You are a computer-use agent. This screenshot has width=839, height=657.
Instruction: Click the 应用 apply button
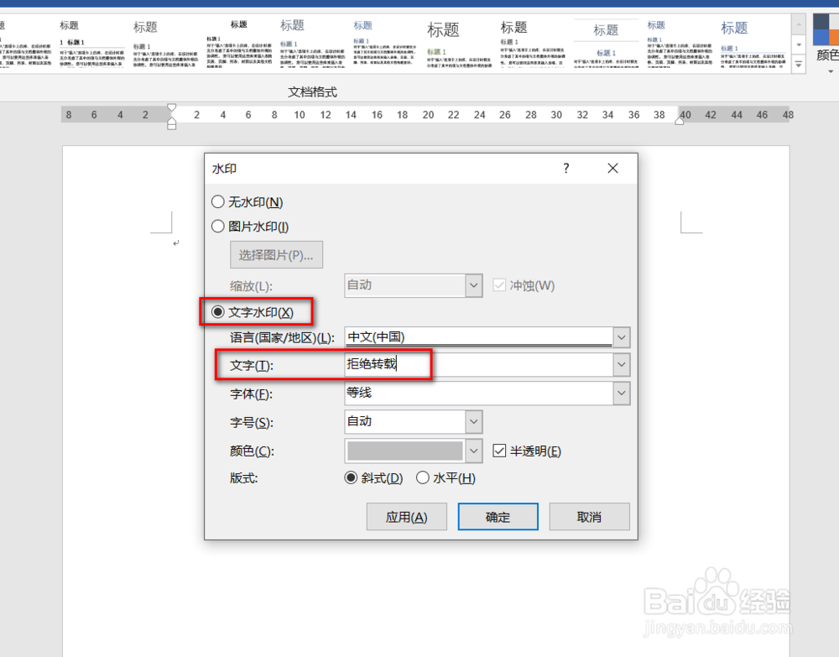click(406, 516)
